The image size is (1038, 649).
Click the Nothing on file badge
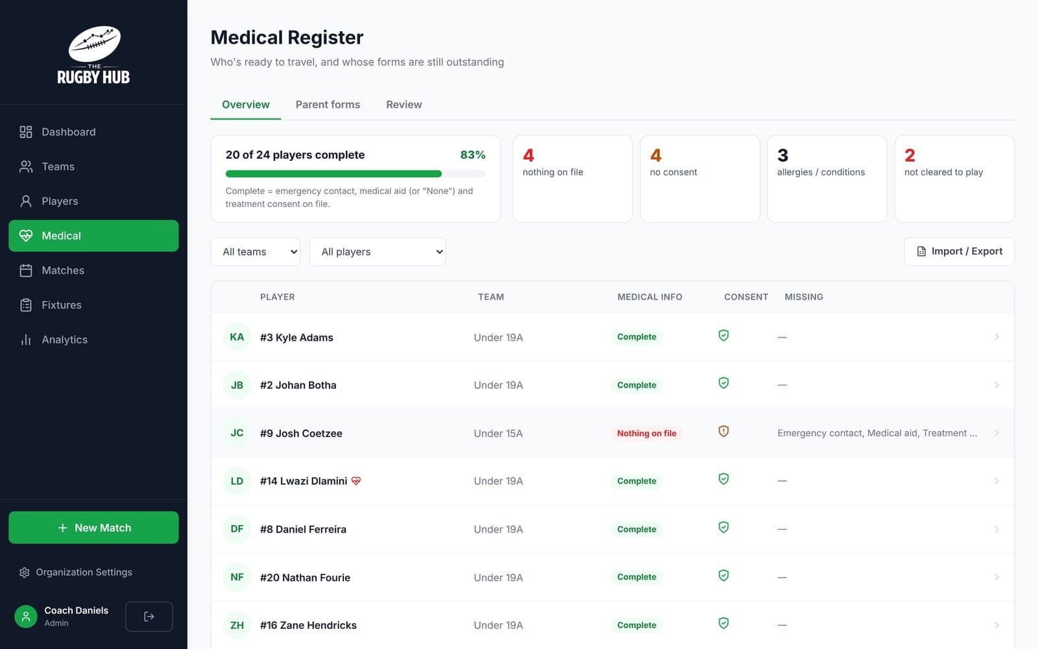pos(646,433)
